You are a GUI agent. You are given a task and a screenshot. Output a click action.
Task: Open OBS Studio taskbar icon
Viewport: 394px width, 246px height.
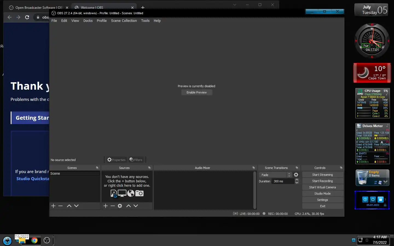[47, 240]
